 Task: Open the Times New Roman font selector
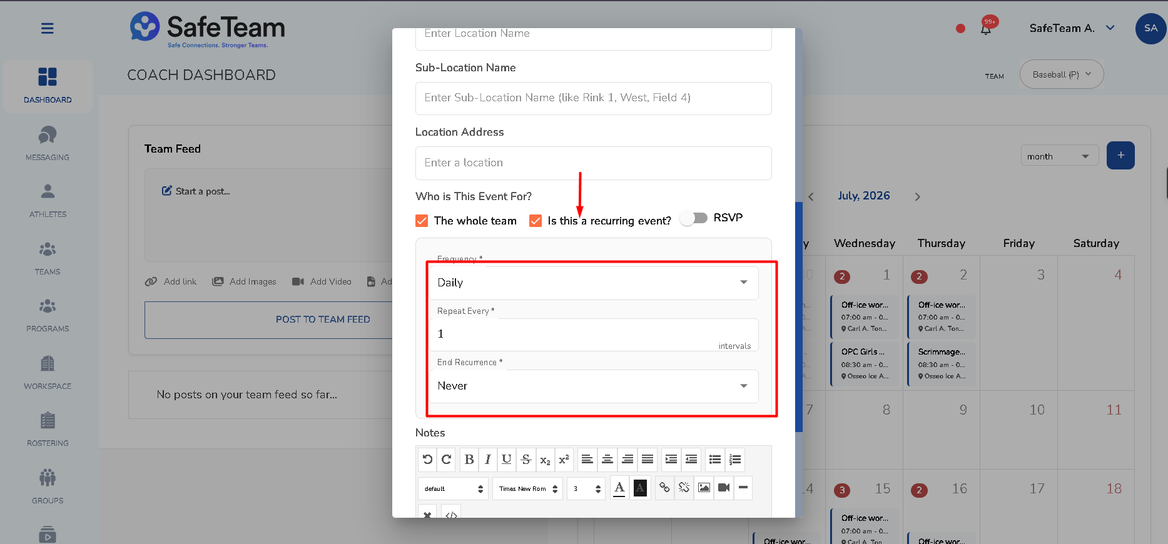coord(528,489)
